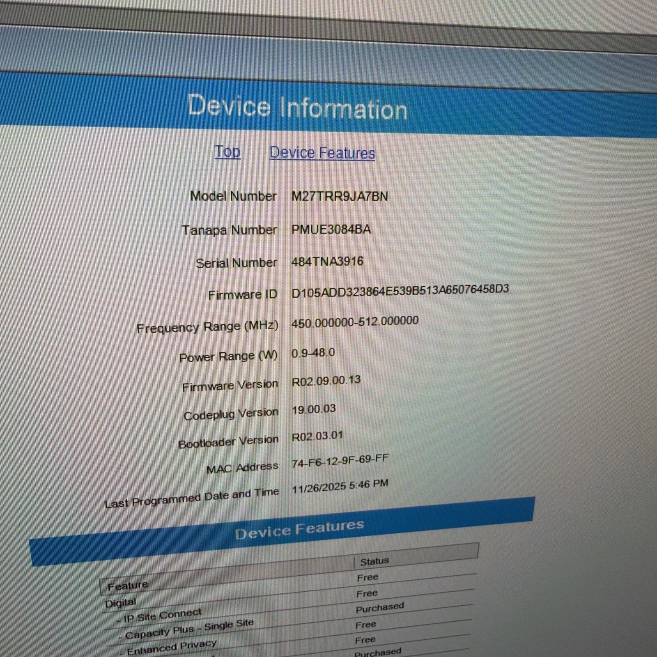Click the Free status for IP Site Connect
The image size is (657, 657).
click(367, 594)
